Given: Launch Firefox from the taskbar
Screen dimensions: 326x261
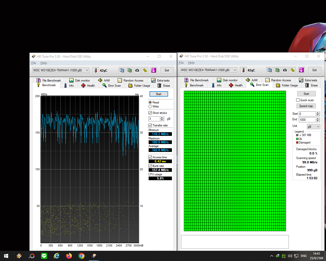Looking at the screenshot, I should 69,256.
